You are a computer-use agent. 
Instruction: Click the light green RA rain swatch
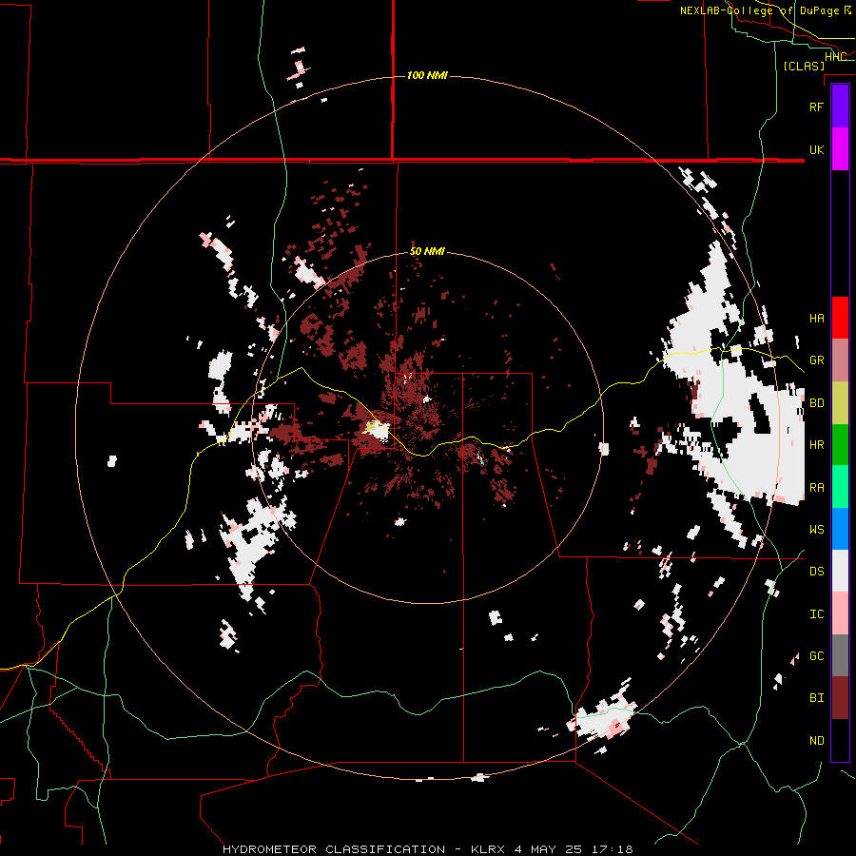coord(840,487)
